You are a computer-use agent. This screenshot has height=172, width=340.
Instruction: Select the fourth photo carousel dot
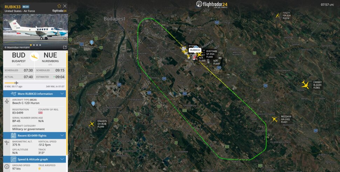coord(40,45)
